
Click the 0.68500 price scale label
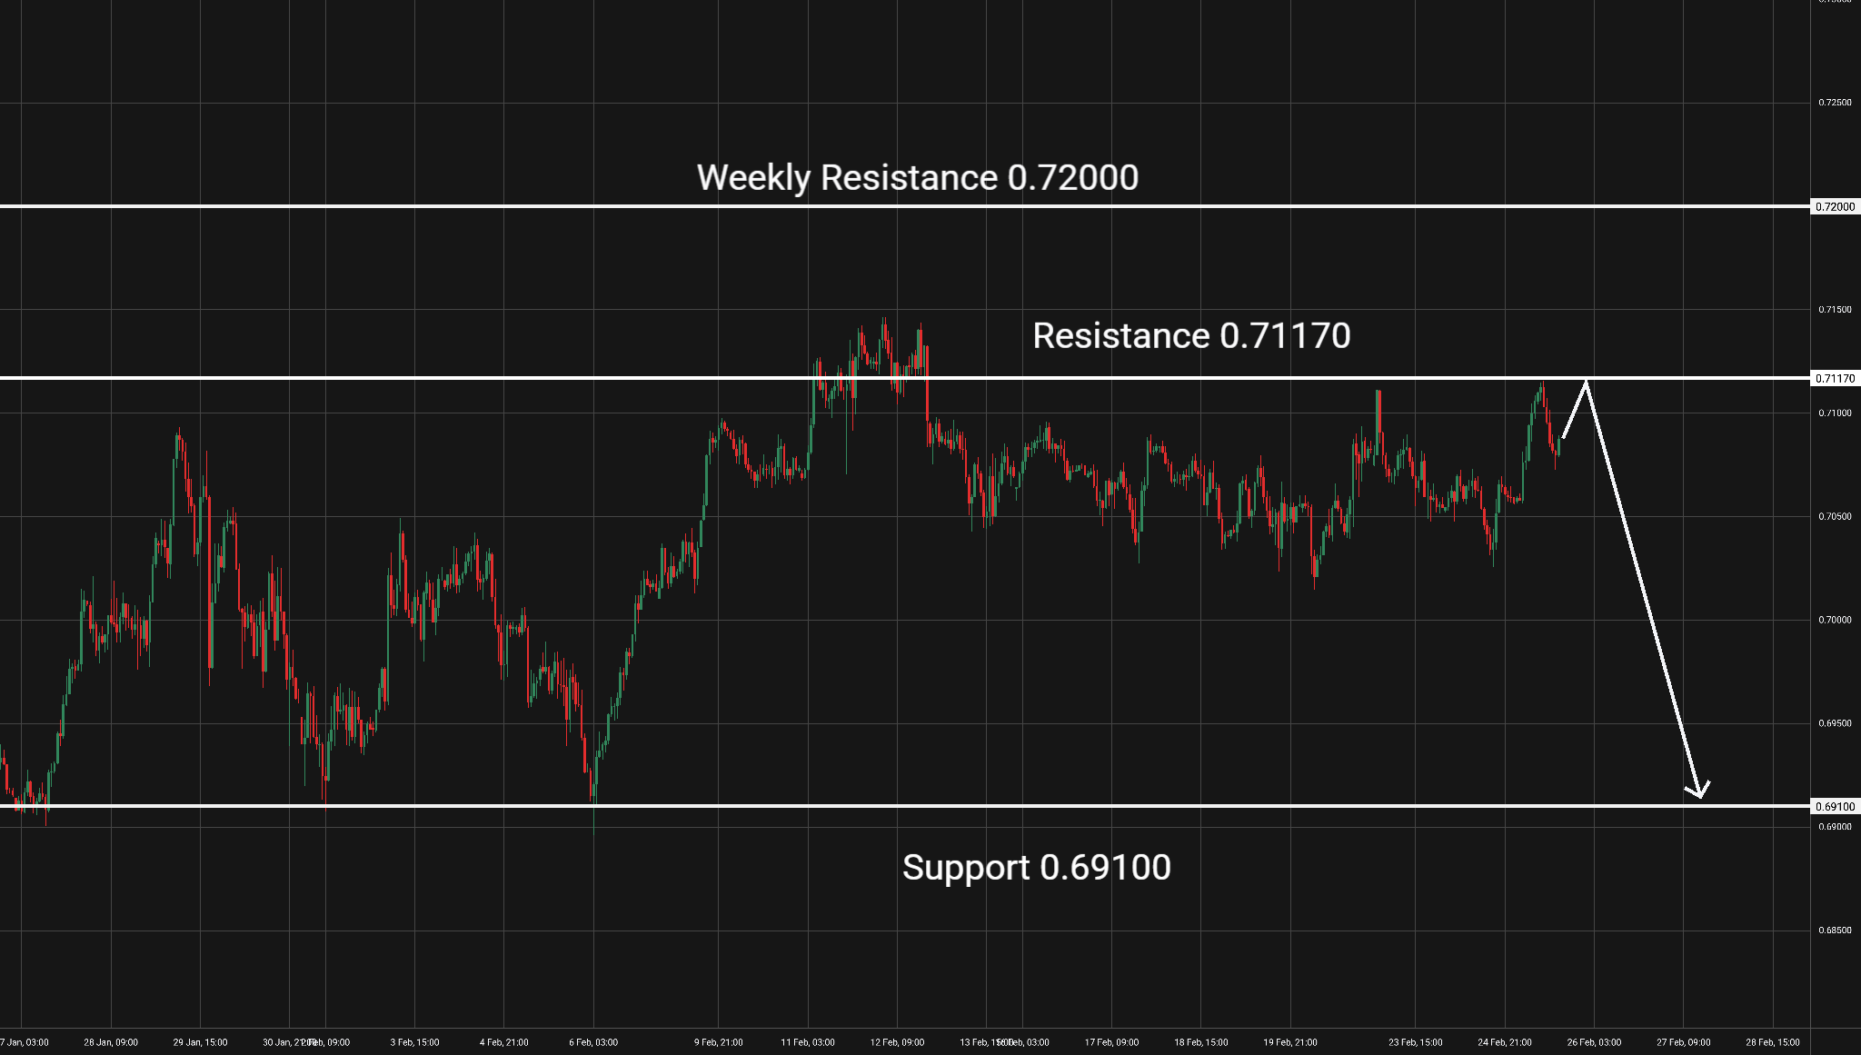click(x=1834, y=931)
